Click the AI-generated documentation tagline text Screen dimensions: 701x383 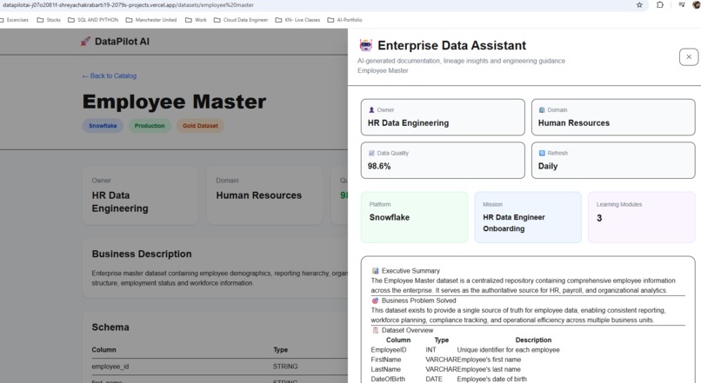[461, 61]
